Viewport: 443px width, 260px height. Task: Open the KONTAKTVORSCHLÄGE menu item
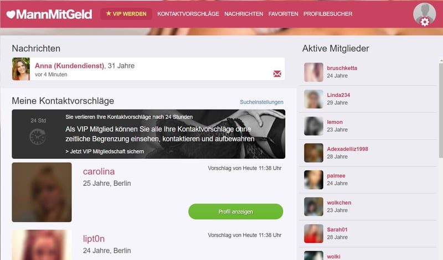click(x=188, y=14)
